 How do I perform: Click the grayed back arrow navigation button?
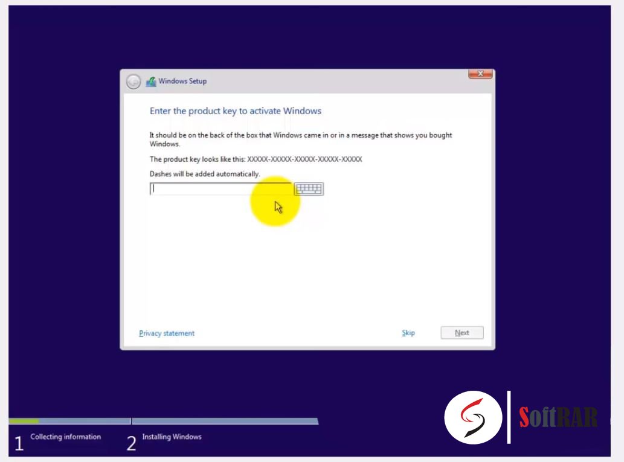pos(132,80)
